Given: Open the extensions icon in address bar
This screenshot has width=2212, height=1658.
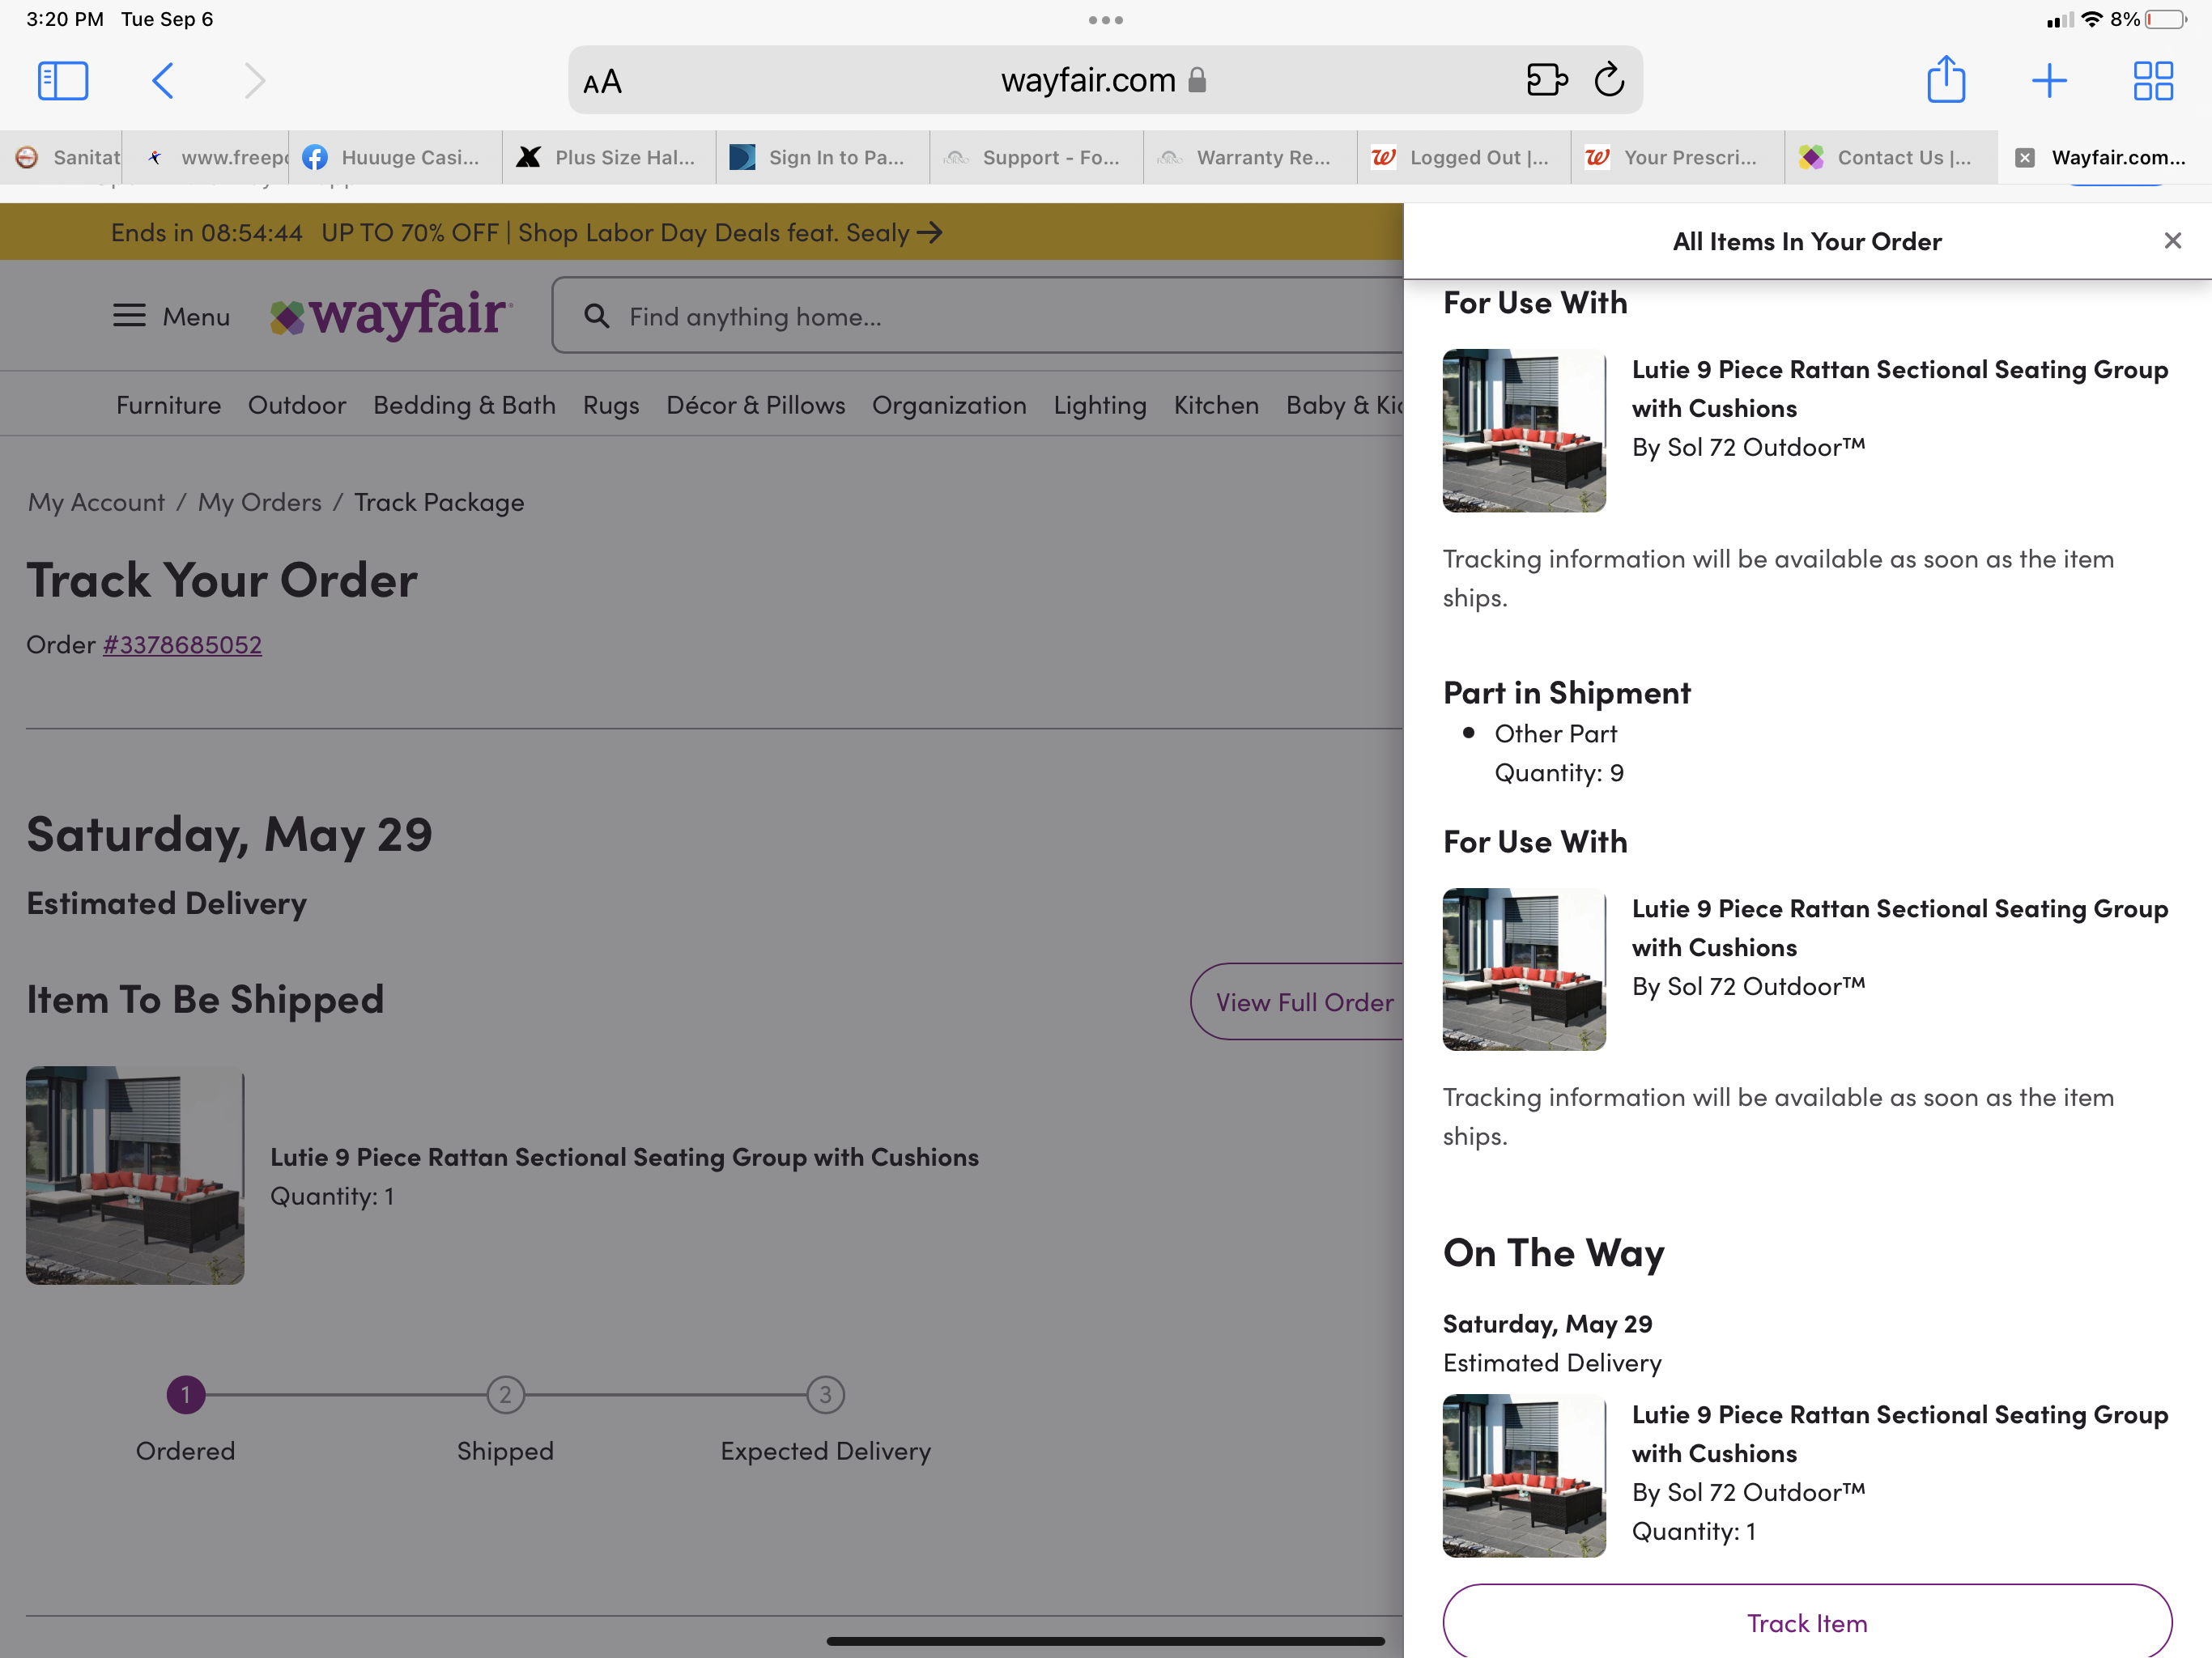Looking at the screenshot, I should click(x=1546, y=80).
